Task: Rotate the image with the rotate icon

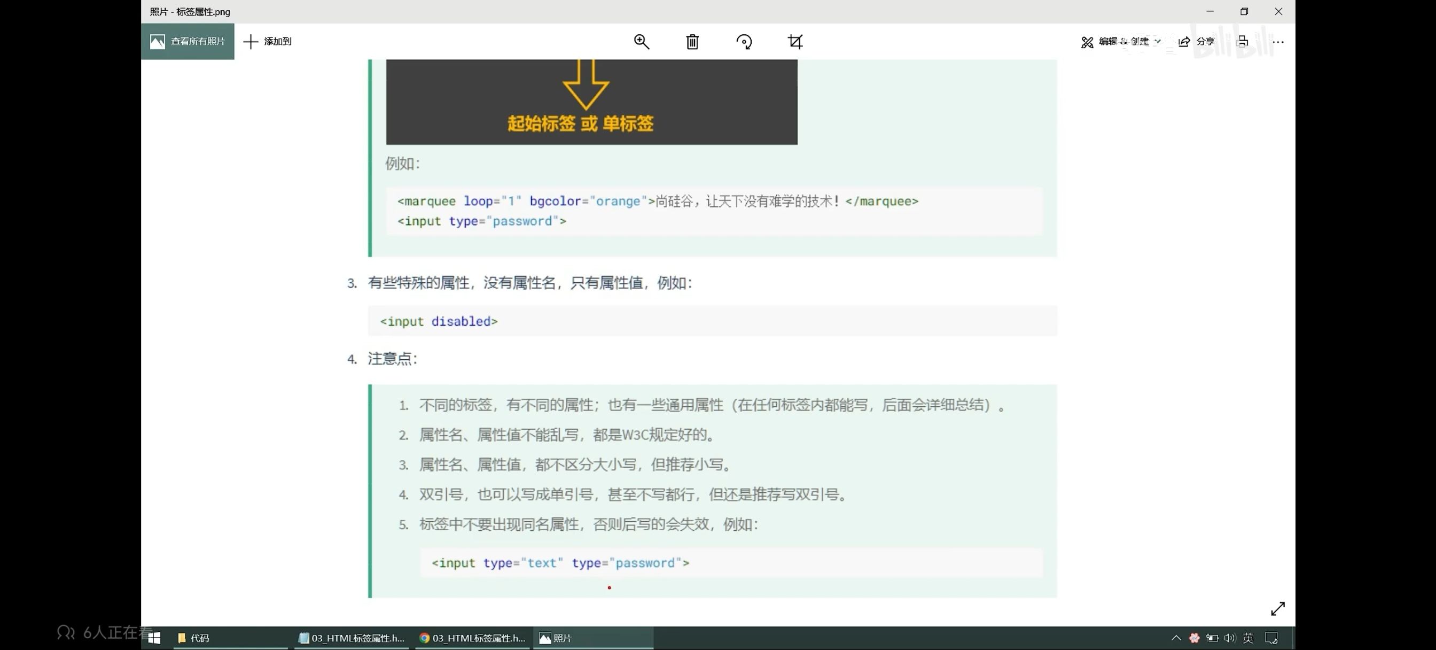Action: coord(745,41)
